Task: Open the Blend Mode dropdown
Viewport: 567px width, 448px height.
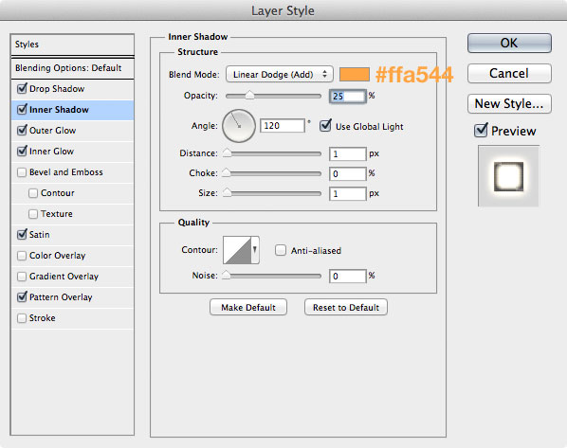Action: [x=279, y=75]
